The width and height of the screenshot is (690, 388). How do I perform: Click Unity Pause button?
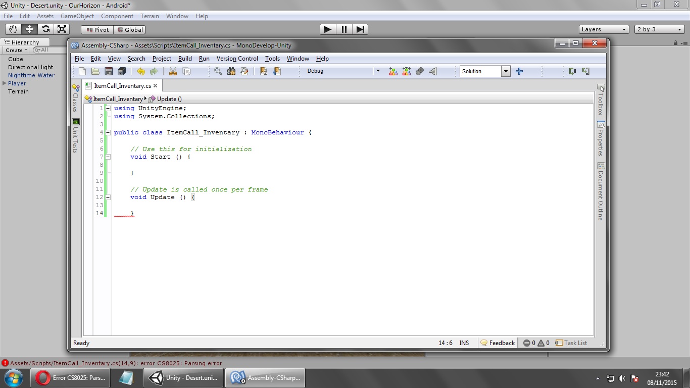coord(344,29)
